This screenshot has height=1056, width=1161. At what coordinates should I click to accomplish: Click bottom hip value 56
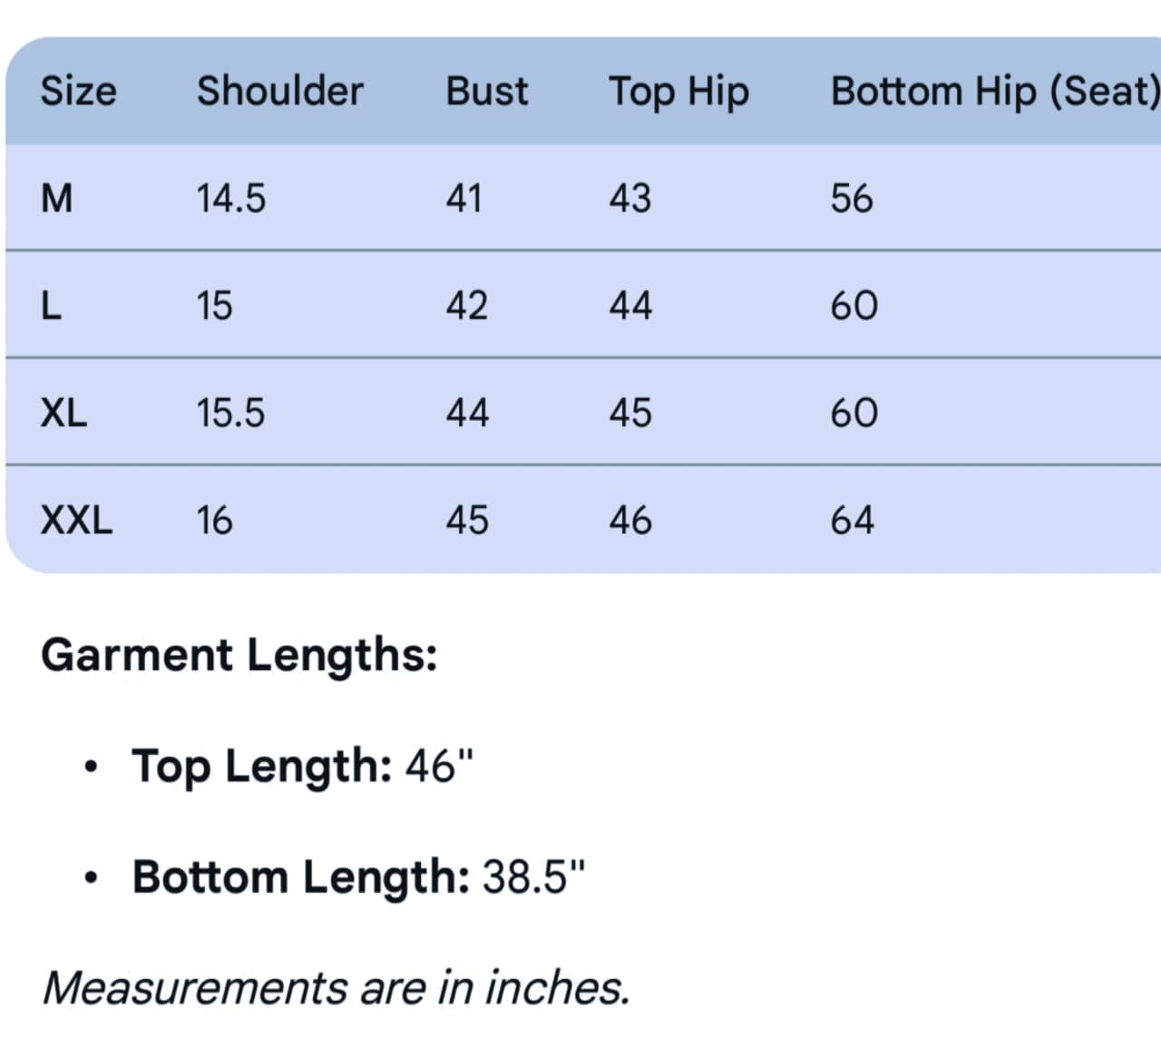pos(852,198)
